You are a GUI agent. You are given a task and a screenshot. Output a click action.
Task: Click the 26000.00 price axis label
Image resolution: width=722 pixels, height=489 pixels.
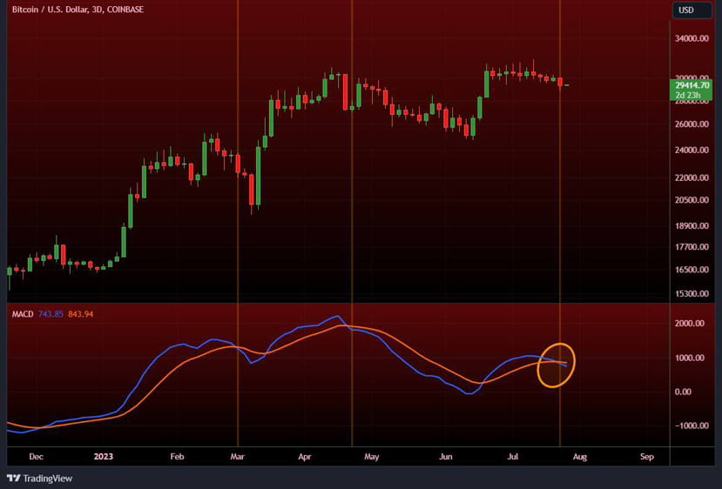pyautogui.click(x=692, y=124)
